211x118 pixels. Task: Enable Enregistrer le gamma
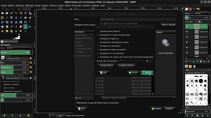[98, 39]
